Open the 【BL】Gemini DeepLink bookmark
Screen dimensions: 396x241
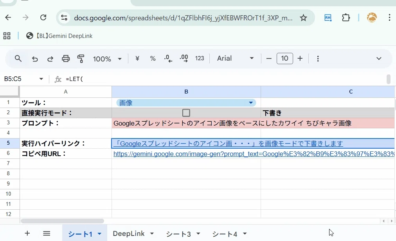tap(59, 36)
